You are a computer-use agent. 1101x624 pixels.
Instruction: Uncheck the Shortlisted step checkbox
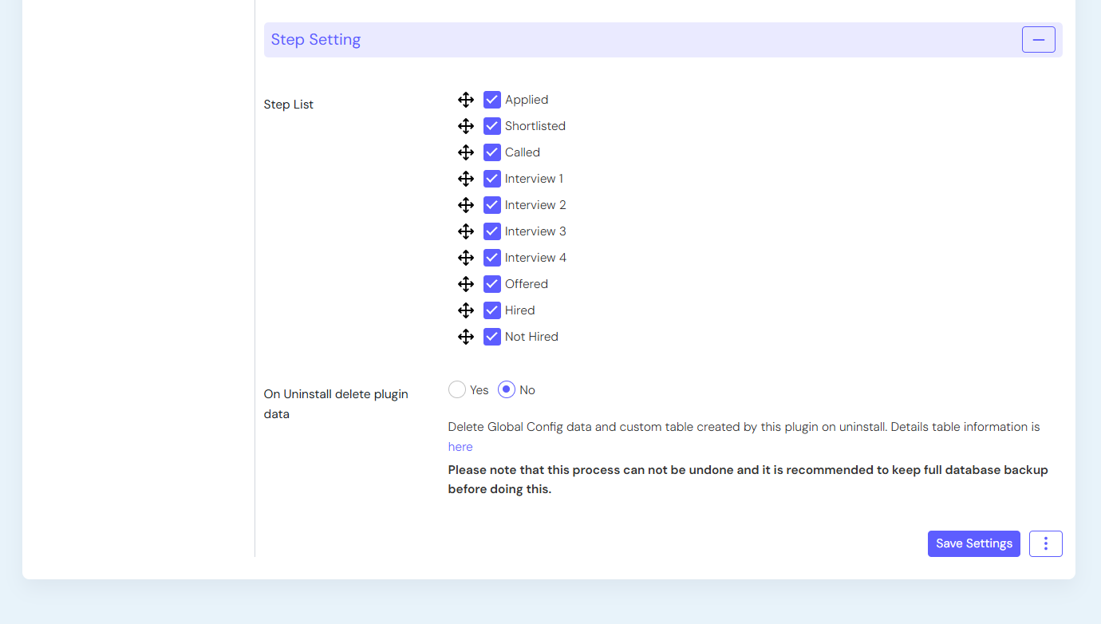click(492, 126)
